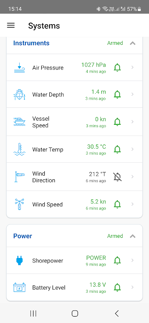The image size is (149, 323).
Task: Toggle the Water Depth alarm bell
Action: [117, 94]
